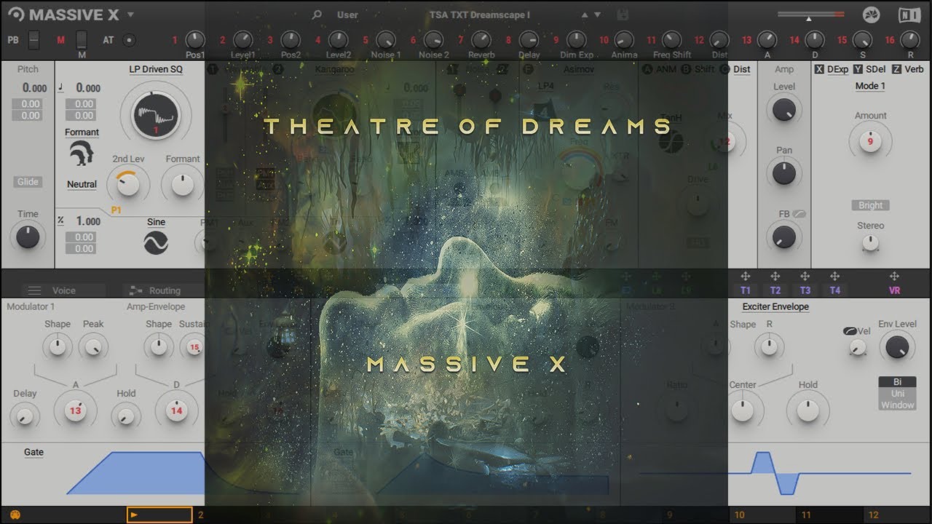
Task: Open the Routing tab
Action: (x=165, y=290)
